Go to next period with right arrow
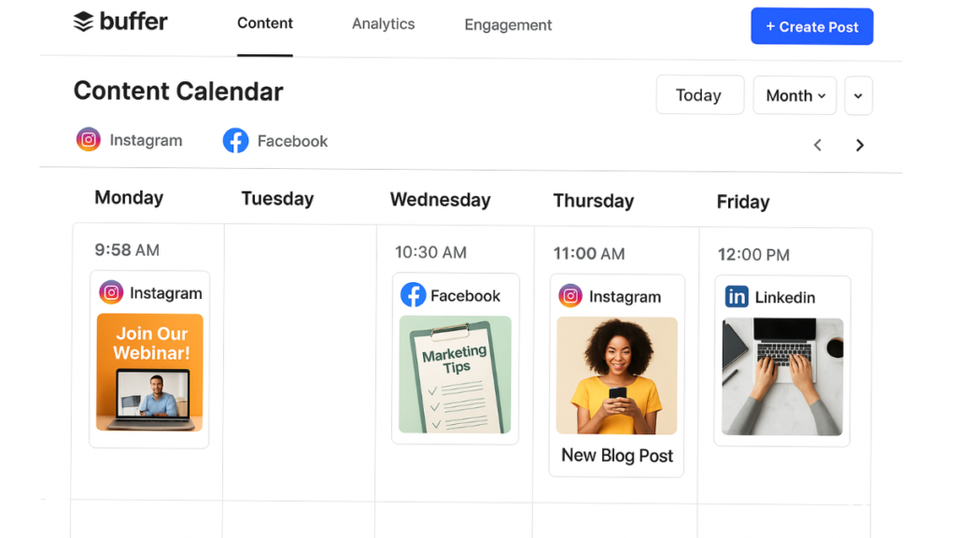This screenshot has height=538, width=956. click(x=860, y=145)
